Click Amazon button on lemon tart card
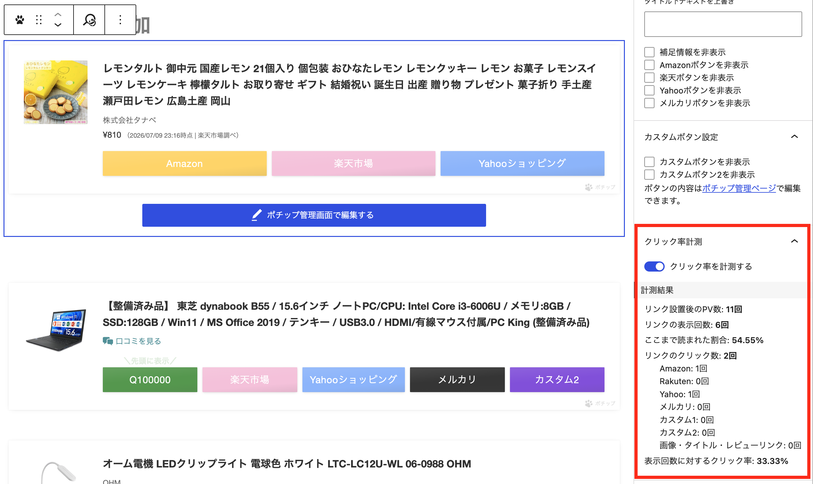Viewport: 813px width, 484px height. coord(185,163)
